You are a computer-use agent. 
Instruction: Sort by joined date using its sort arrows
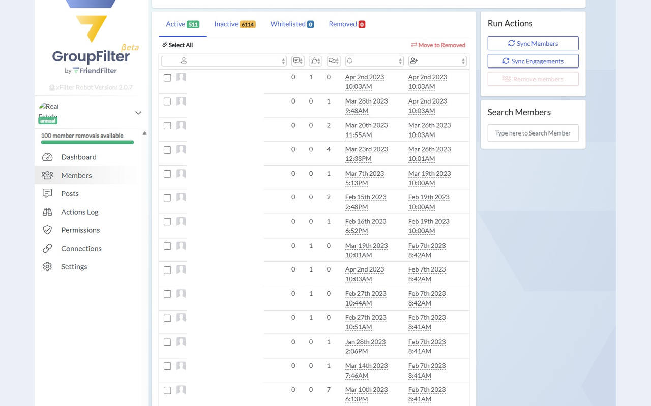pyautogui.click(x=463, y=61)
